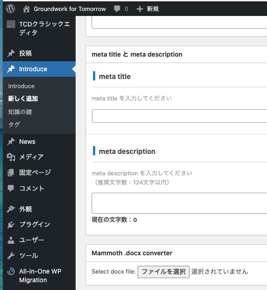Click the TCDクラシックエディタ keyboard icon
The image size is (267, 290).
click(11, 24)
